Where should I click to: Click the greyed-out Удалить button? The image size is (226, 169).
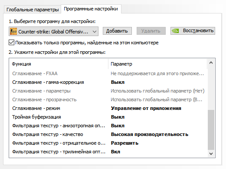[x=151, y=31]
